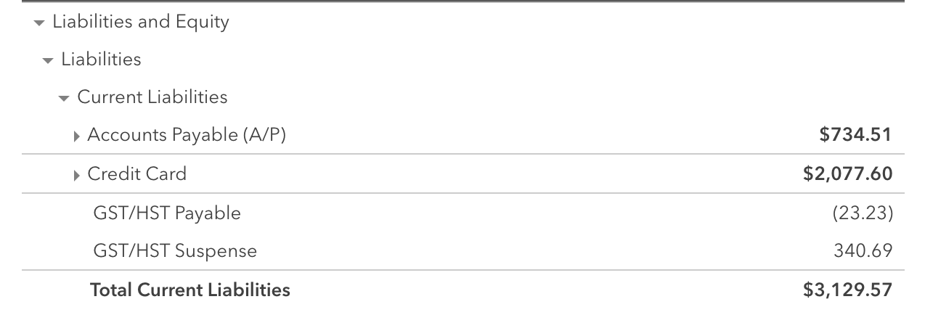Select the Credit Card row label
Image resolution: width=925 pixels, height=315 pixels.
(136, 174)
